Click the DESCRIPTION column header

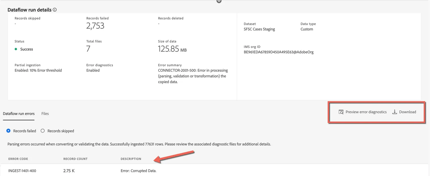coord(131,159)
